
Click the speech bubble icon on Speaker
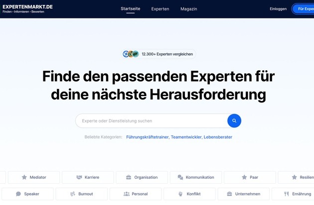(x=18, y=194)
